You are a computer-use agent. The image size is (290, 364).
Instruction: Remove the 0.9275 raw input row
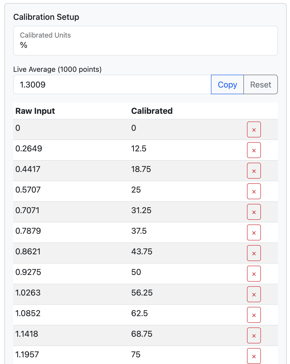tap(254, 274)
